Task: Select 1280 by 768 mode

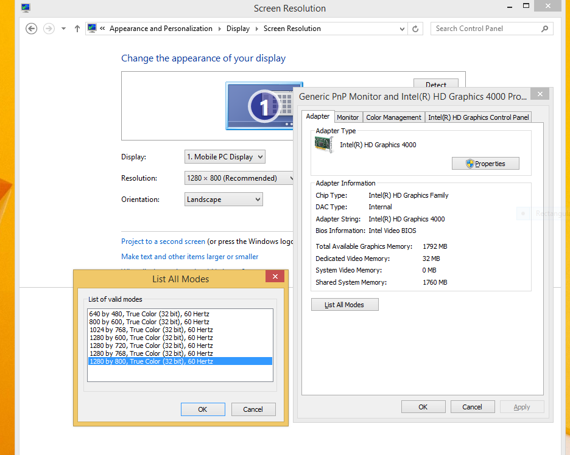Action: point(180,353)
